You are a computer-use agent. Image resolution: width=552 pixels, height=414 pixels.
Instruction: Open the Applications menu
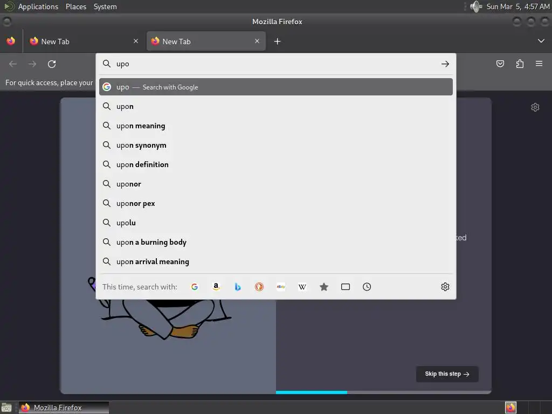click(x=38, y=6)
